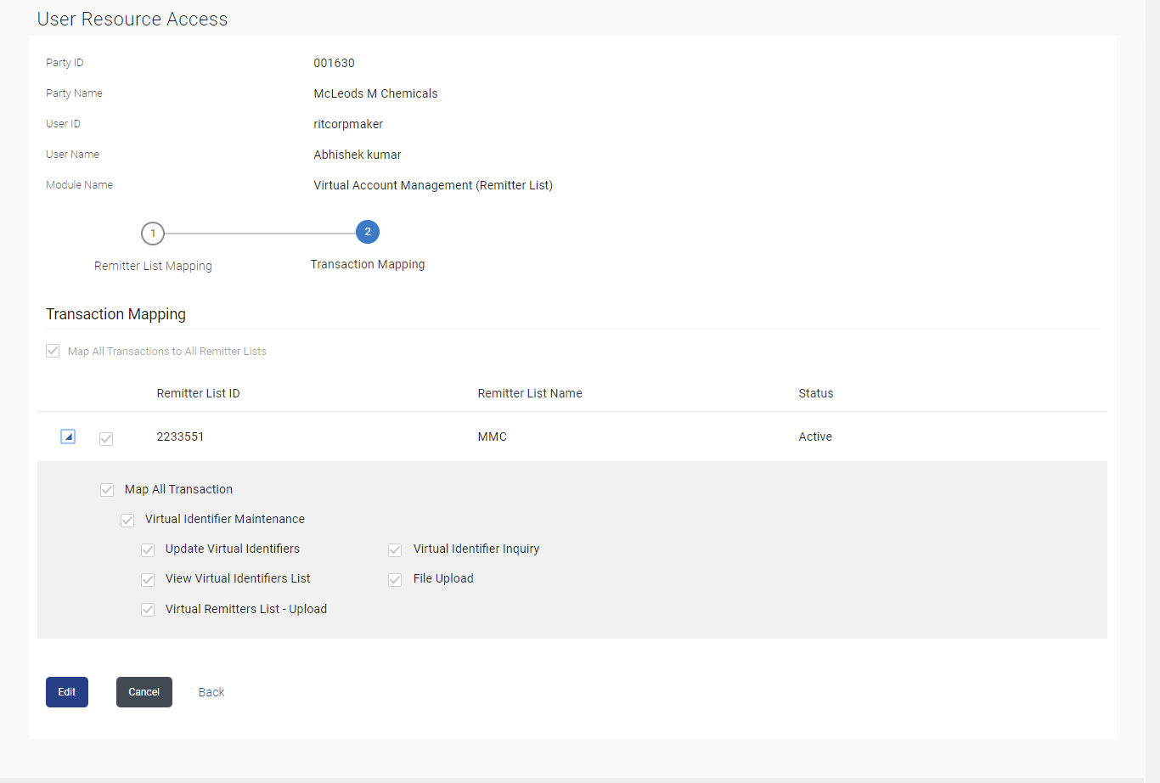This screenshot has width=1160, height=783.
Task: Toggle checkbox for Remitter List ID 2233551
Action: (106, 438)
